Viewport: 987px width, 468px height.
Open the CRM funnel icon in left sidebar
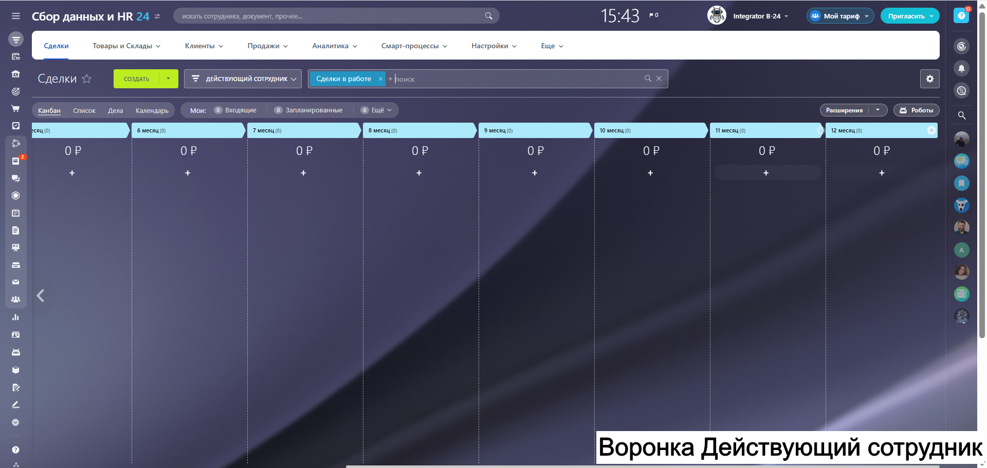pos(16,39)
